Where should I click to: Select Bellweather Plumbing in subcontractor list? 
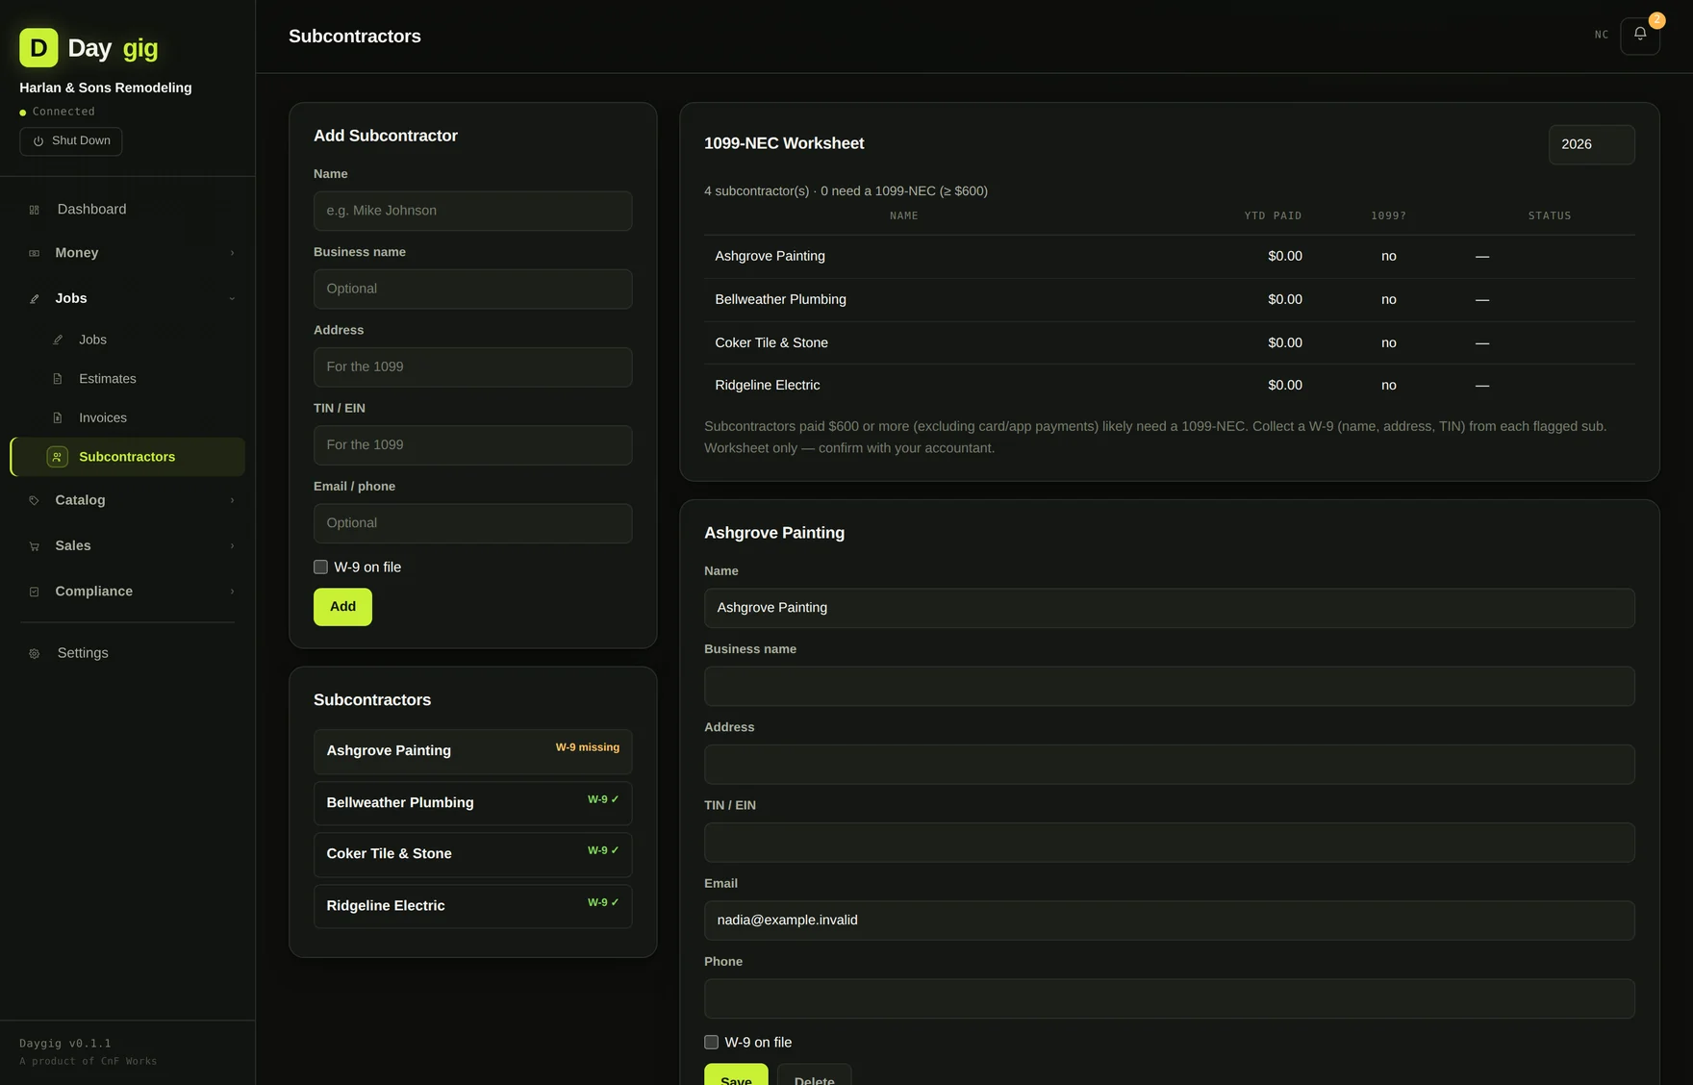472,803
